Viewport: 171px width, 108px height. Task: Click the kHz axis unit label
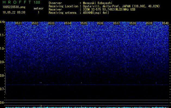2,22
